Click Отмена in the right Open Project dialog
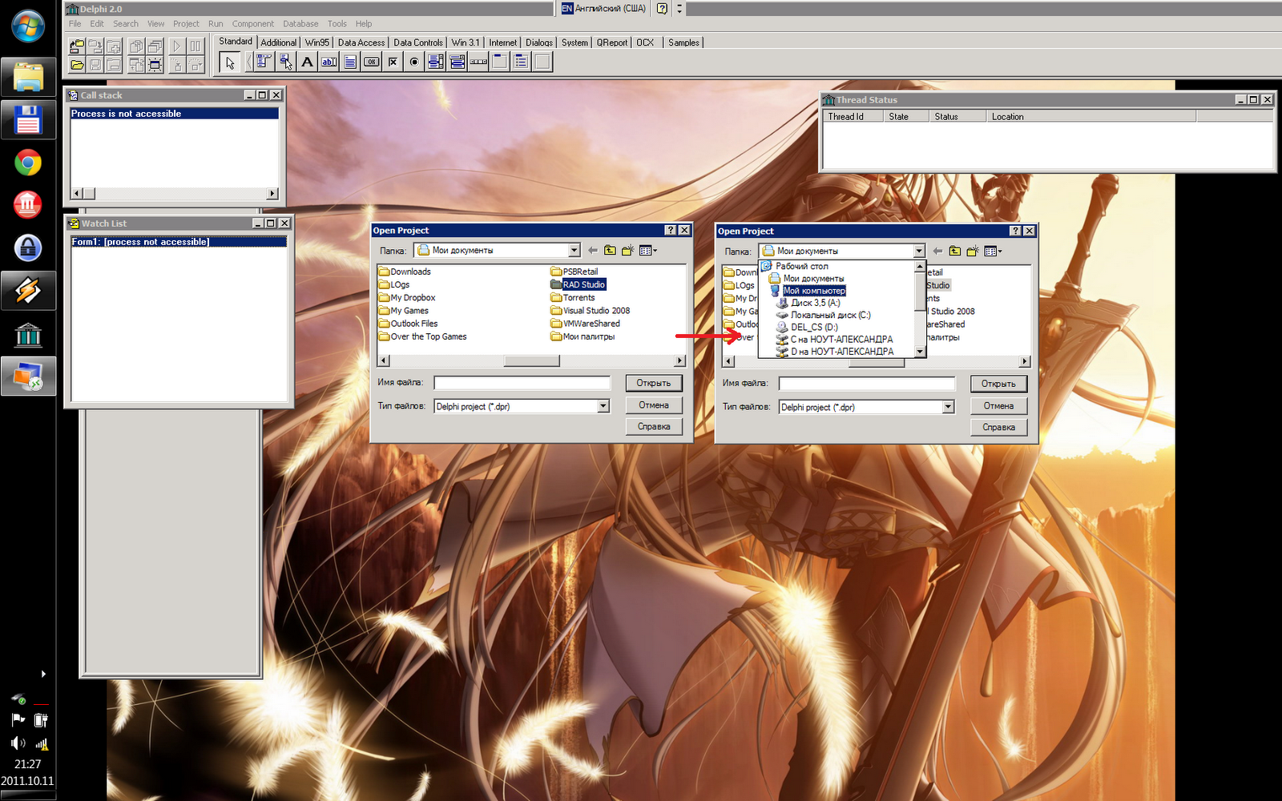 coord(998,406)
